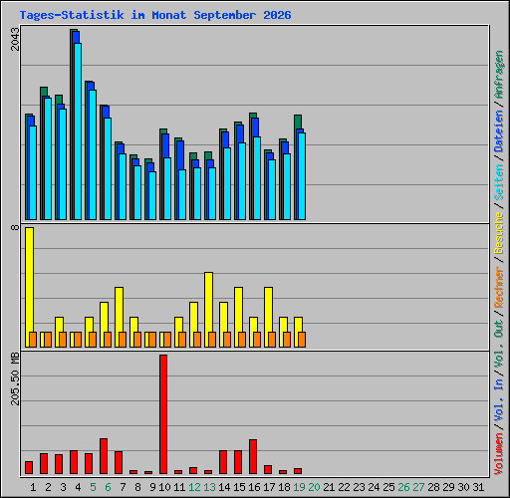Click the cyan Seiten bar for day 19

pyautogui.click(x=302, y=176)
